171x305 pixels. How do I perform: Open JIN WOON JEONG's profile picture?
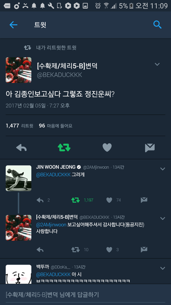point(19,178)
